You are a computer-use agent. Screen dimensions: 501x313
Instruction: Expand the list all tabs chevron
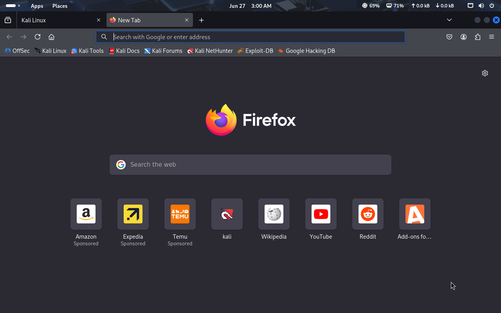point(449,20)
